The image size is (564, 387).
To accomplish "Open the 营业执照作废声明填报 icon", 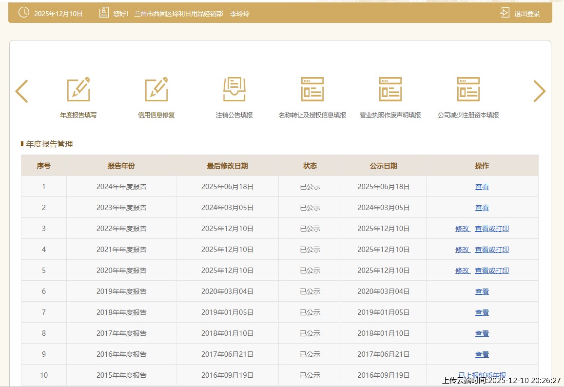I will 390,89.
